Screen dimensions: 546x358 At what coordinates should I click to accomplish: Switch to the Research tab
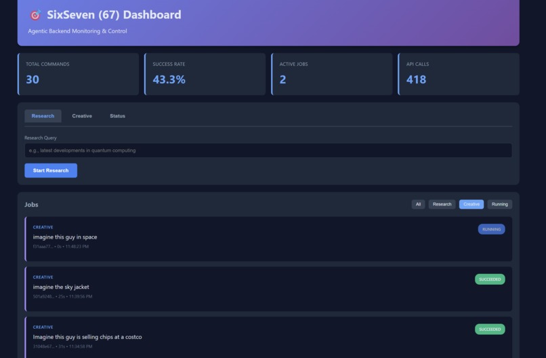[x=43, y=116]
